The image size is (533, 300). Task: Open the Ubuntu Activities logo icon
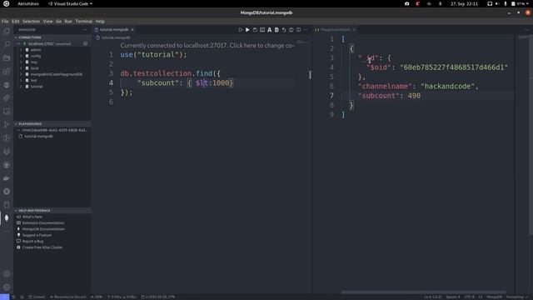click(x=6, y=3)
